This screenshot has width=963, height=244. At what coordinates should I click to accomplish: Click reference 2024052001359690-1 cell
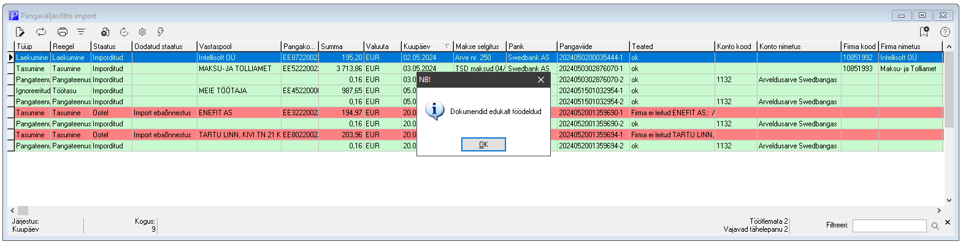pos(594,113)
